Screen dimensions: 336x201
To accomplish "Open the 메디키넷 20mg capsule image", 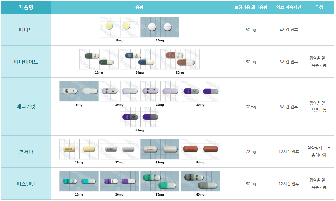I will coord(160,91).
